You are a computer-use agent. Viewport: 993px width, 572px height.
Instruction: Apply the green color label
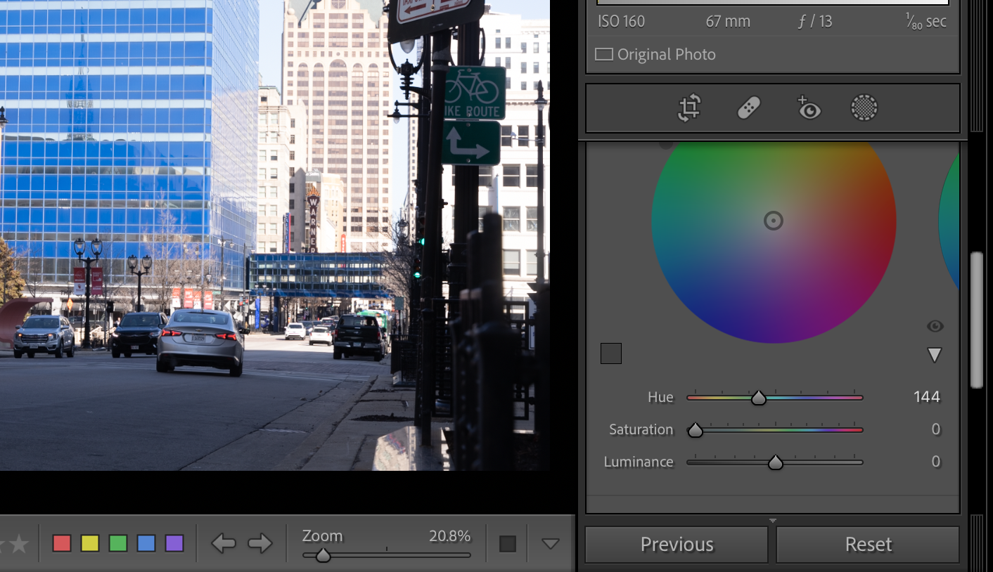click(x=117, y=542)
